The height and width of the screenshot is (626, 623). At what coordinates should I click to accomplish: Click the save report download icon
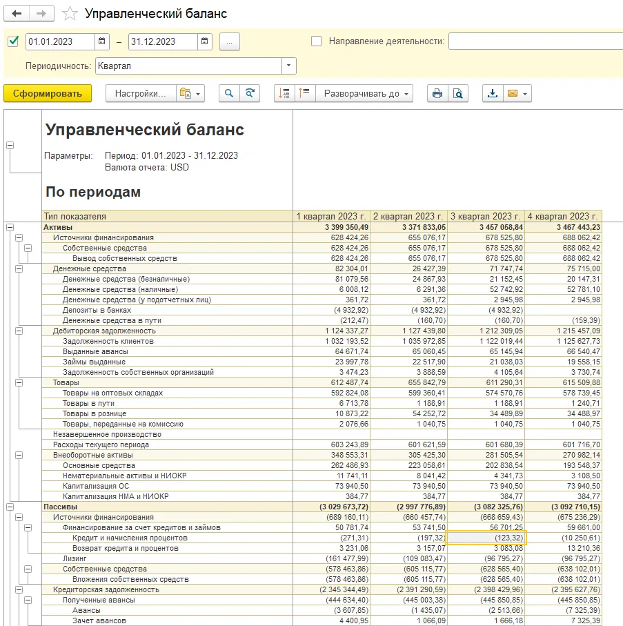[493, 94]
